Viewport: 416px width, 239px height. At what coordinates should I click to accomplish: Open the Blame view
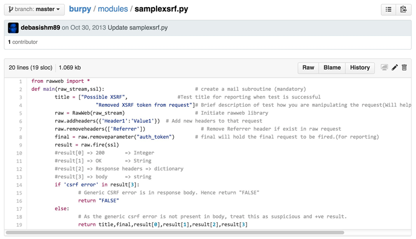332,68
